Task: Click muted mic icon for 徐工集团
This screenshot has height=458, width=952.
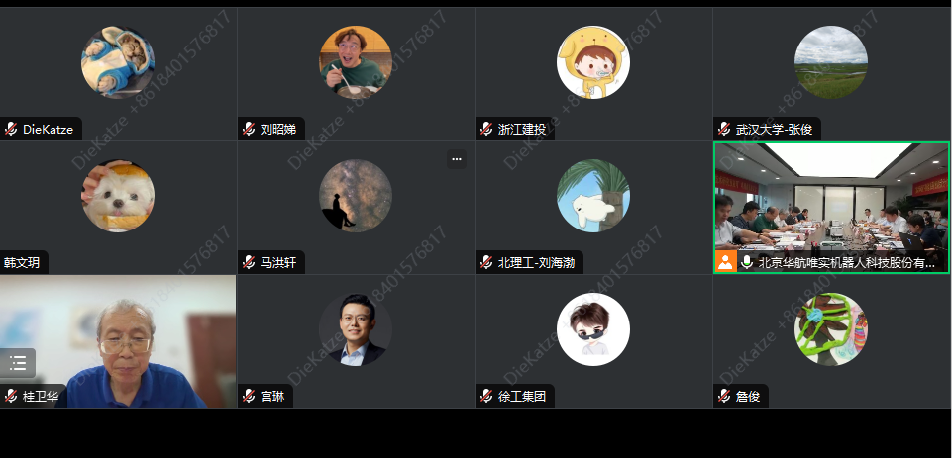Action: click(x=486, y=396)
